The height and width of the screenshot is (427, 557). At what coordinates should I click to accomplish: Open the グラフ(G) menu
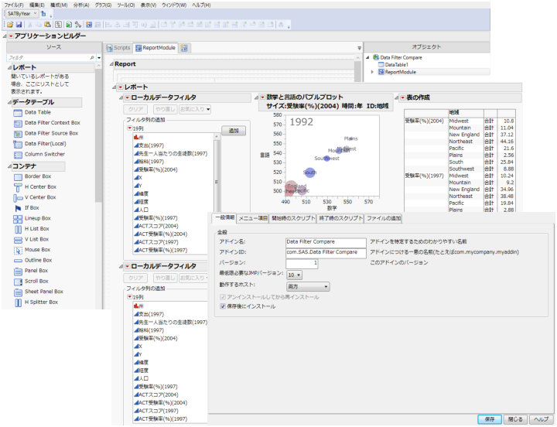pos(103,5)
